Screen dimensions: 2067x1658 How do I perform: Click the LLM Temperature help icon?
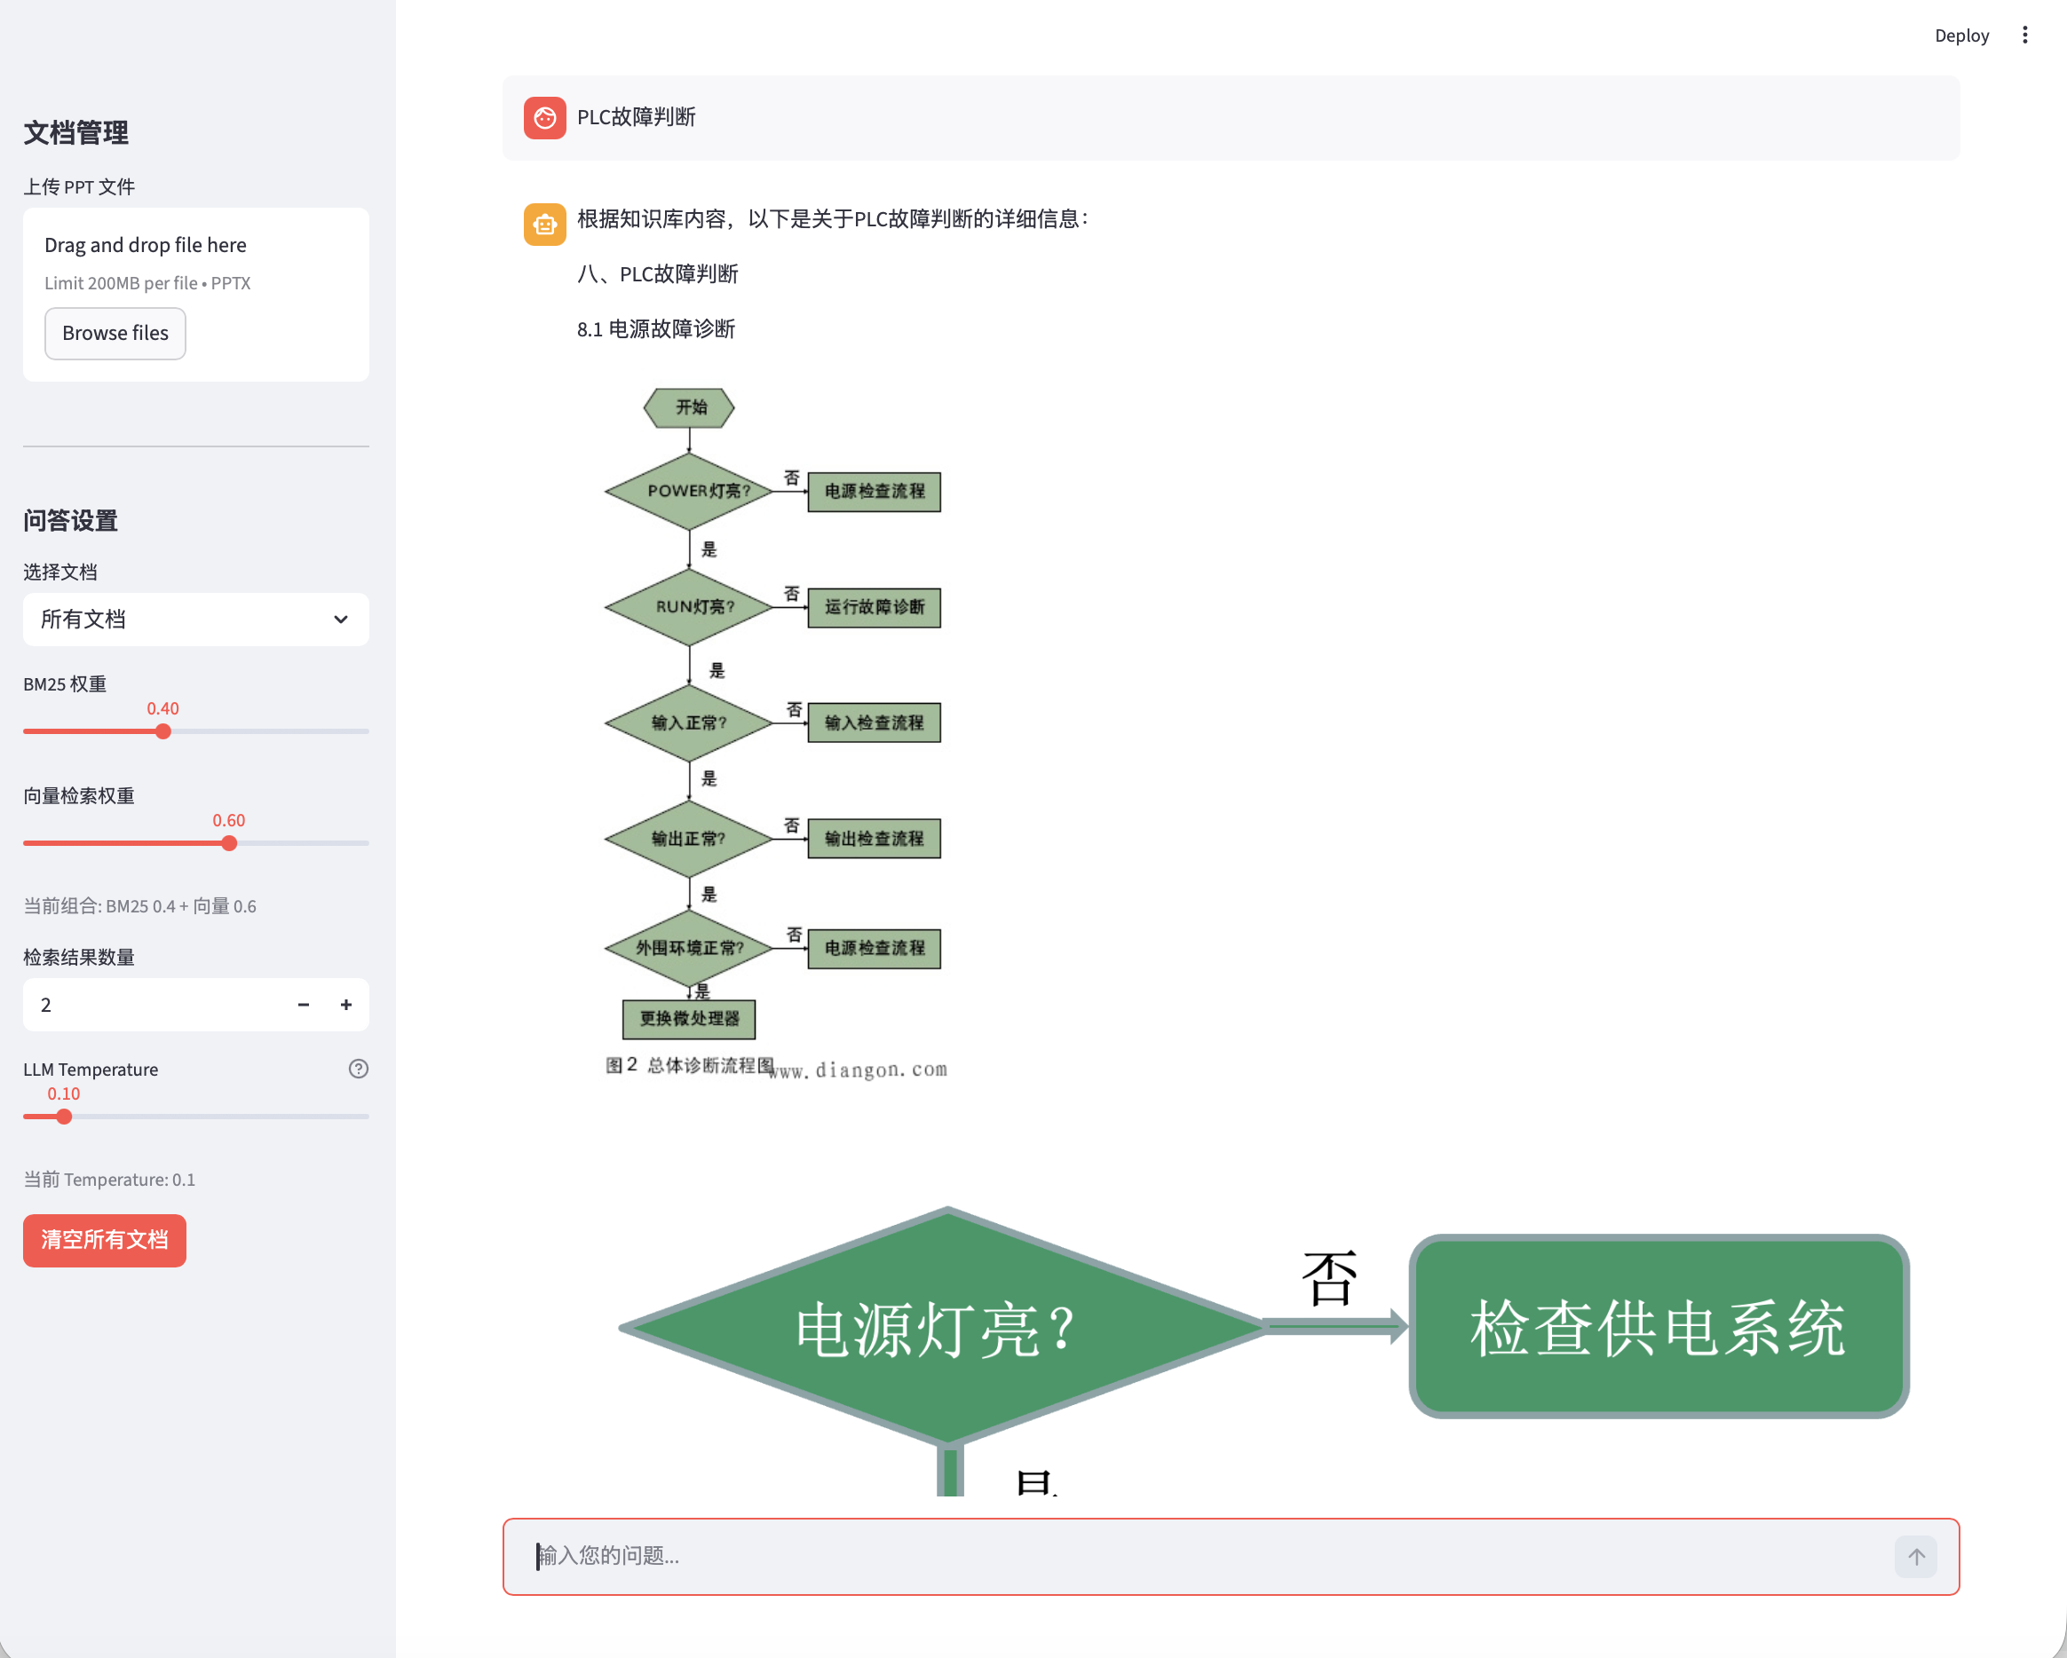(359, 1069)
